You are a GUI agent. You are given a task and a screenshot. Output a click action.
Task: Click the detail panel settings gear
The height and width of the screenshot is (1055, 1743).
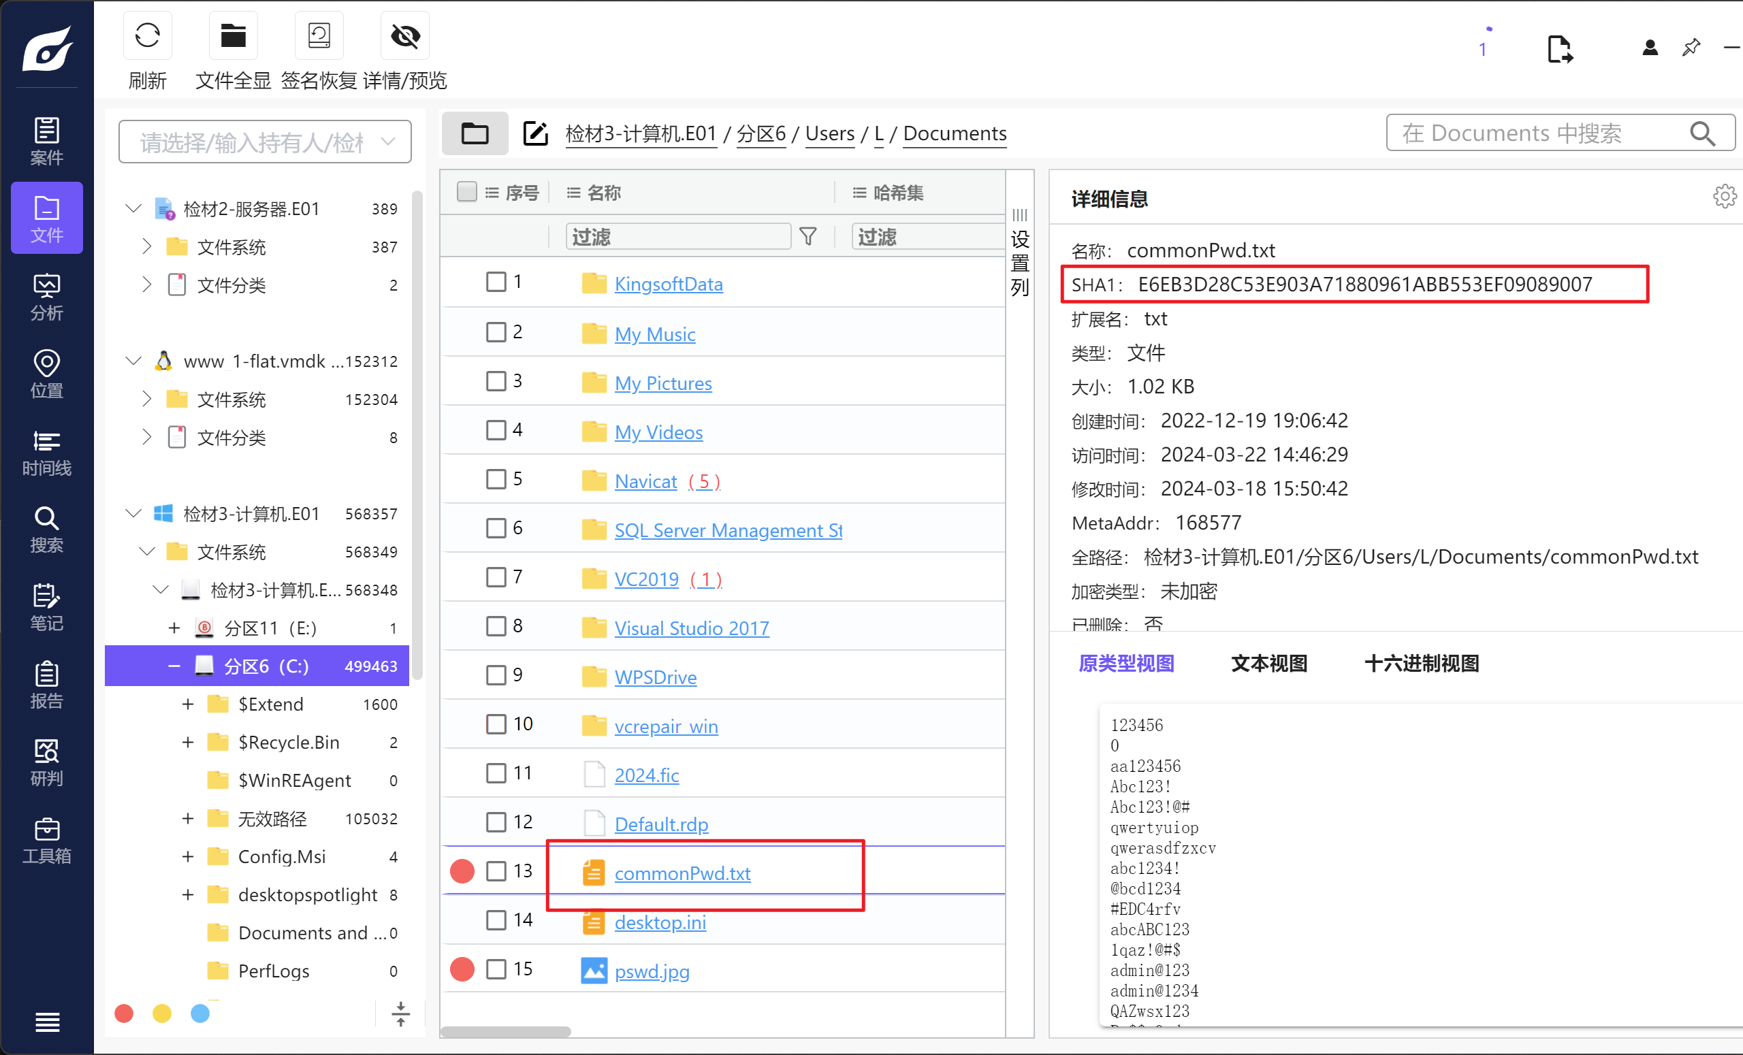click(x=1724, y=196)
